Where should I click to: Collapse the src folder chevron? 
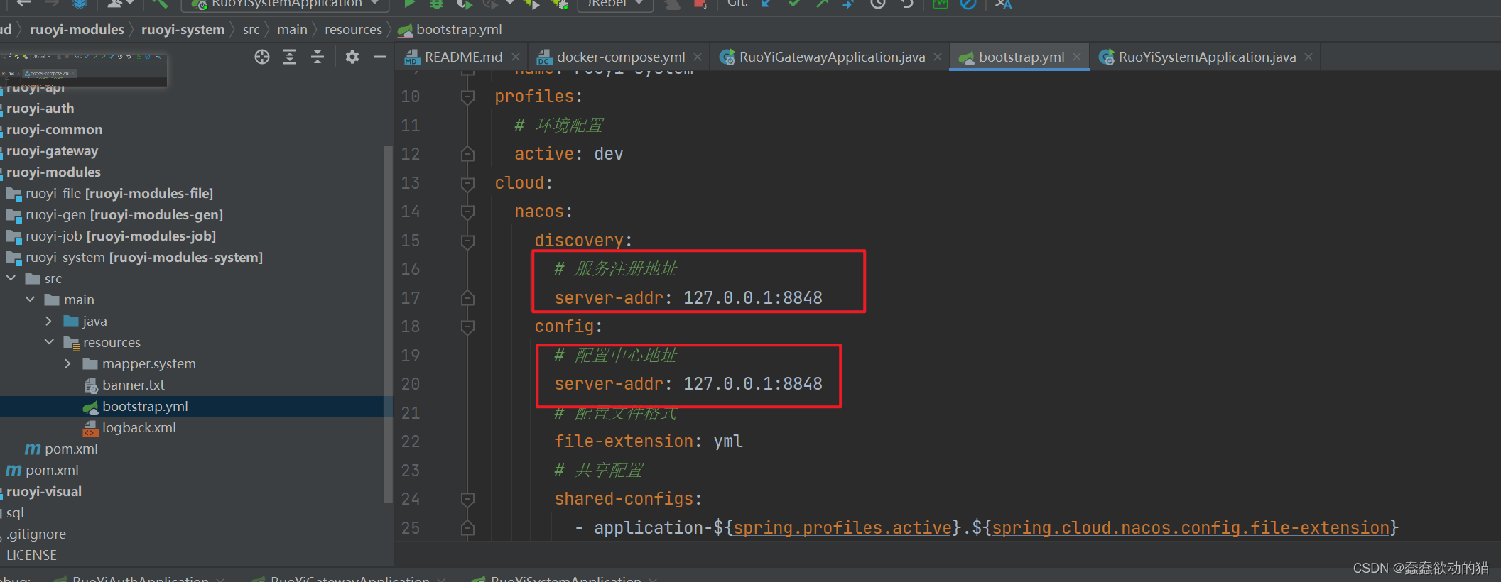11,278
